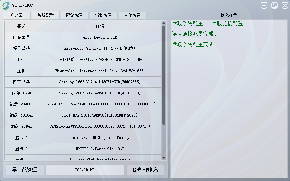
Task: Click the 读取系统配置... 读取链接配置... status line
Action: (211, 24)
